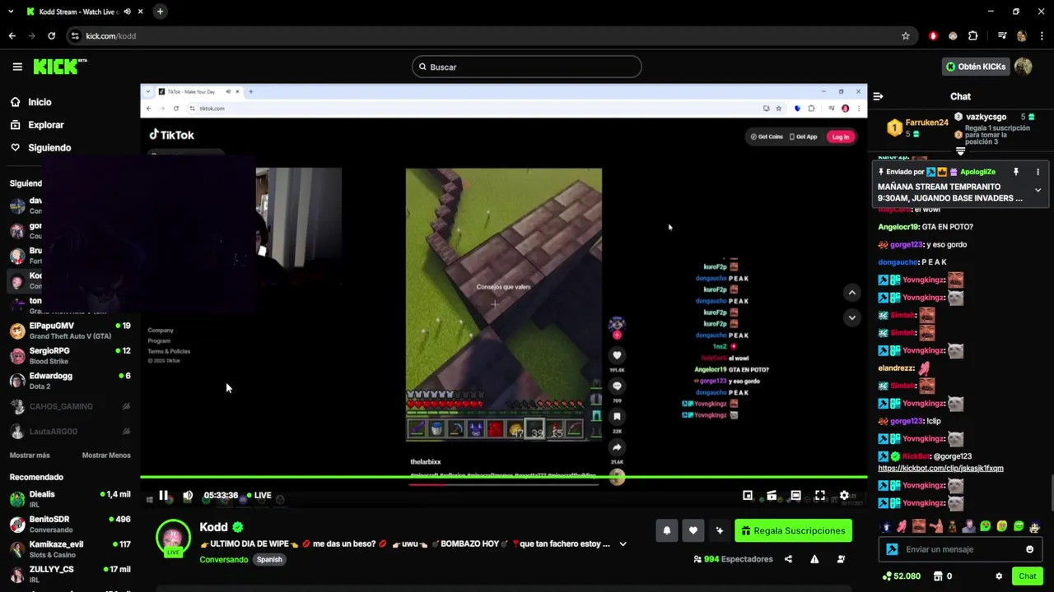Open offline CAHOS_GAMING channel

click(70, 406)
